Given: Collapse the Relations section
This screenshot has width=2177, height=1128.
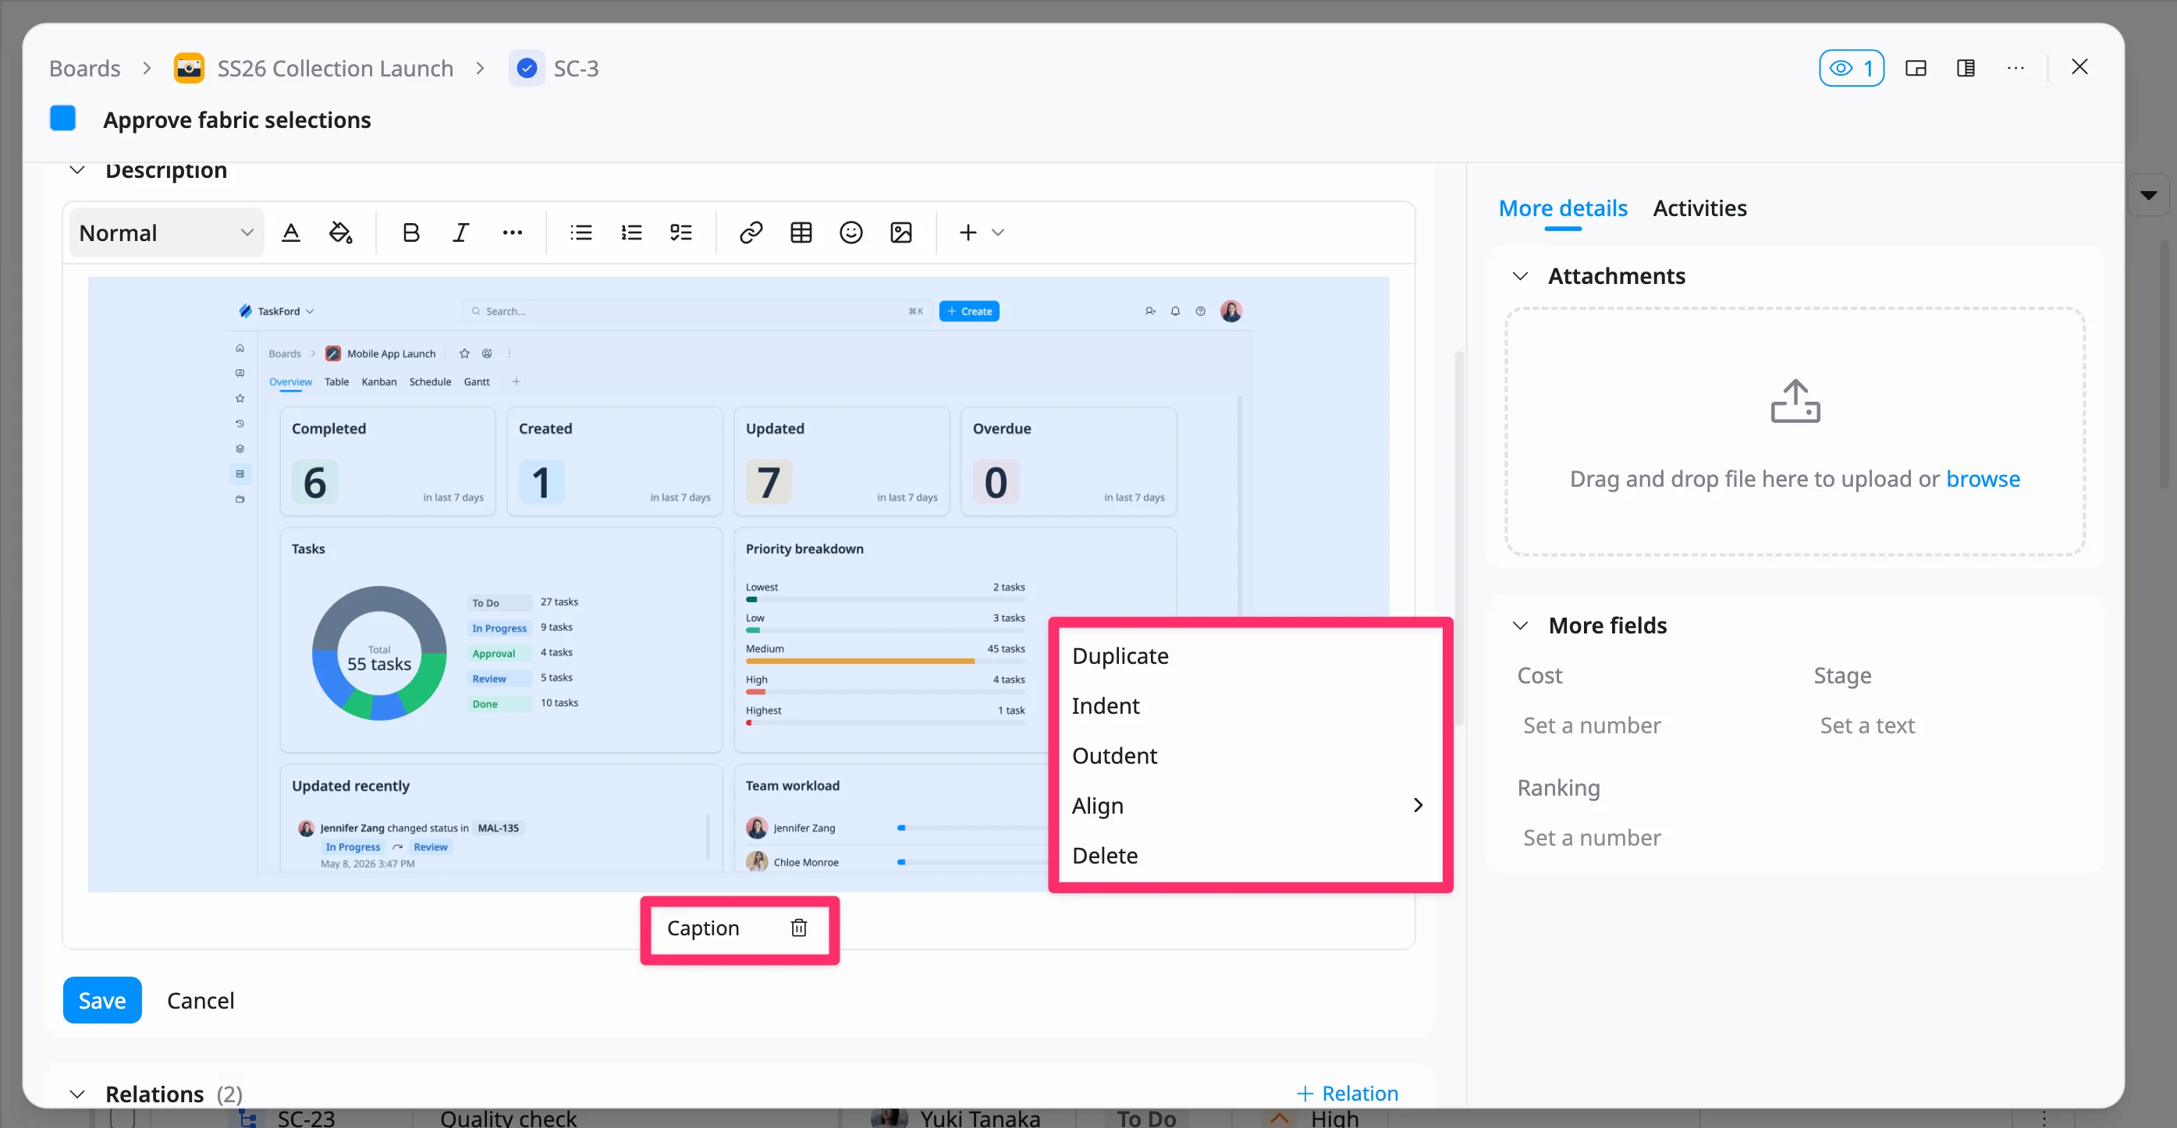Looking at the screenshot, I should tap(77, 1094).
